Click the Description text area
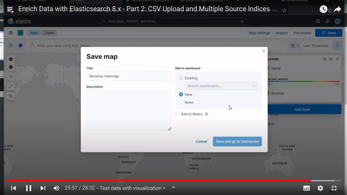347x195 pixels. [x=129, y=110]
